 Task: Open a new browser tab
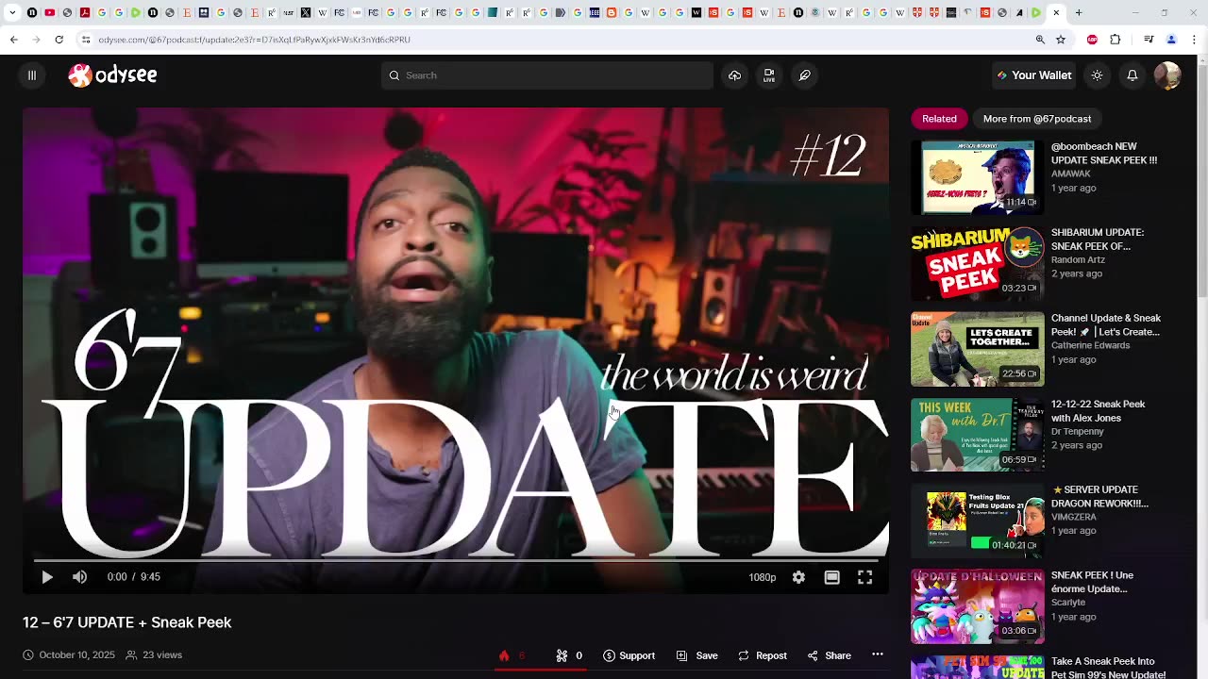click(1079, 13)
